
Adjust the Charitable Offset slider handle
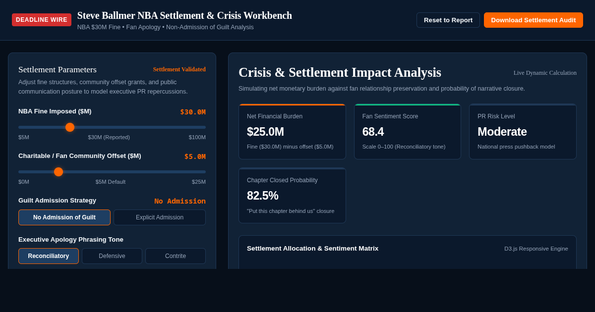[59, 172]
